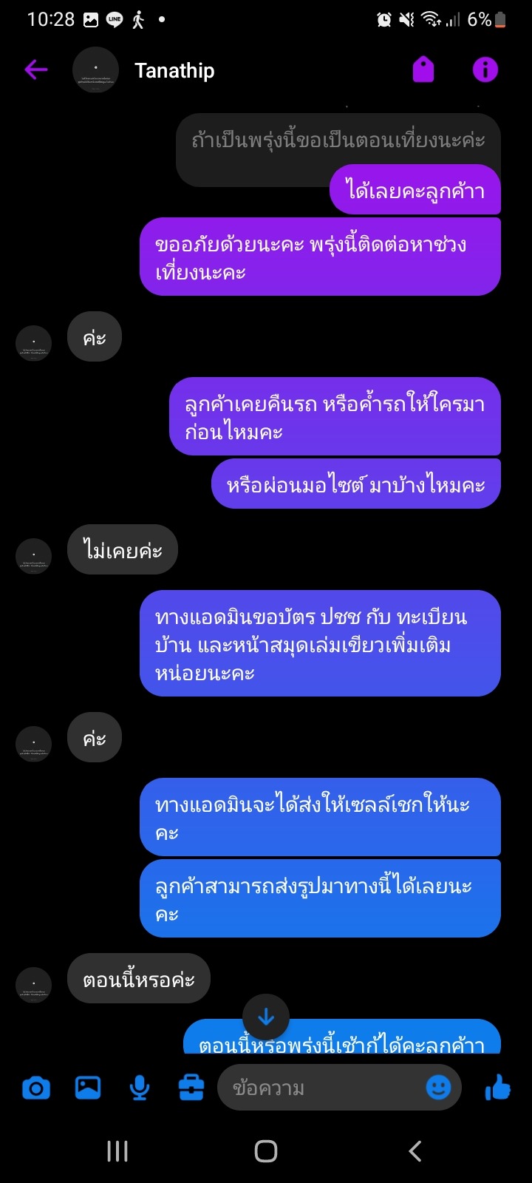Tap the briefcase business tools icon
Viewport: 532px width, 1183px height.
click(x=191, y=1088)
